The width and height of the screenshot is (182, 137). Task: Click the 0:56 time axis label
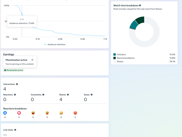(83, 39)
